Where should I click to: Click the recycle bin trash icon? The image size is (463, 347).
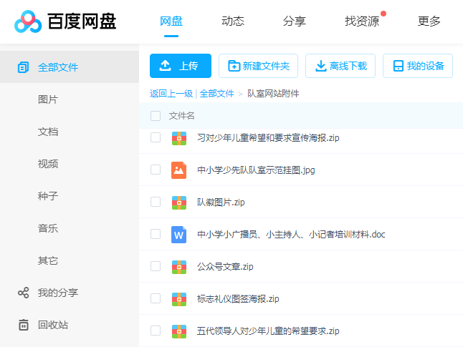pyautogui.click(x=24, y=325)
